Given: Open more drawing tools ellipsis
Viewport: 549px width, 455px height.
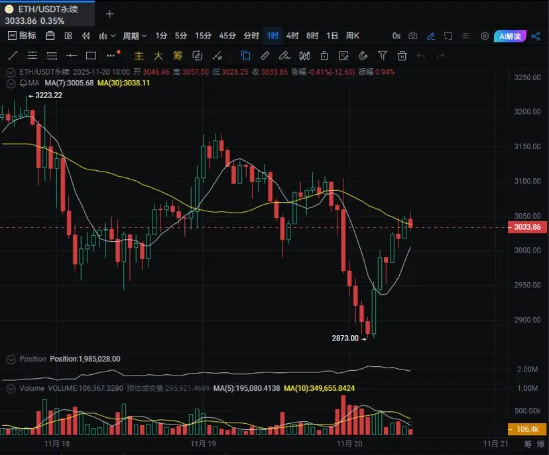Looking at the screenshot, I should tap(111, 56).
